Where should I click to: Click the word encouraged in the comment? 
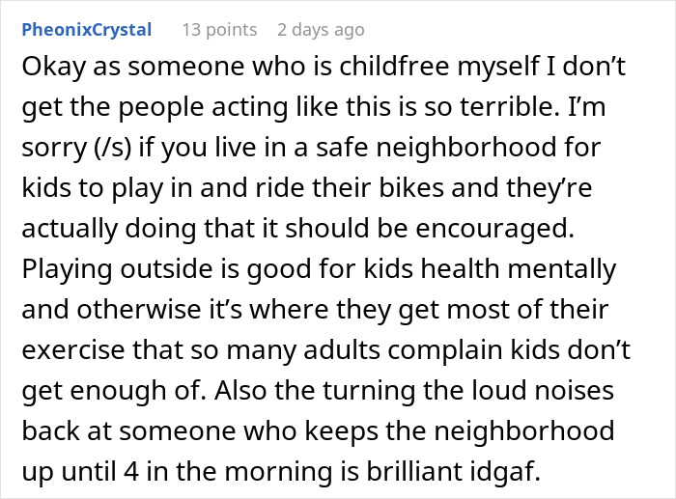494,229
